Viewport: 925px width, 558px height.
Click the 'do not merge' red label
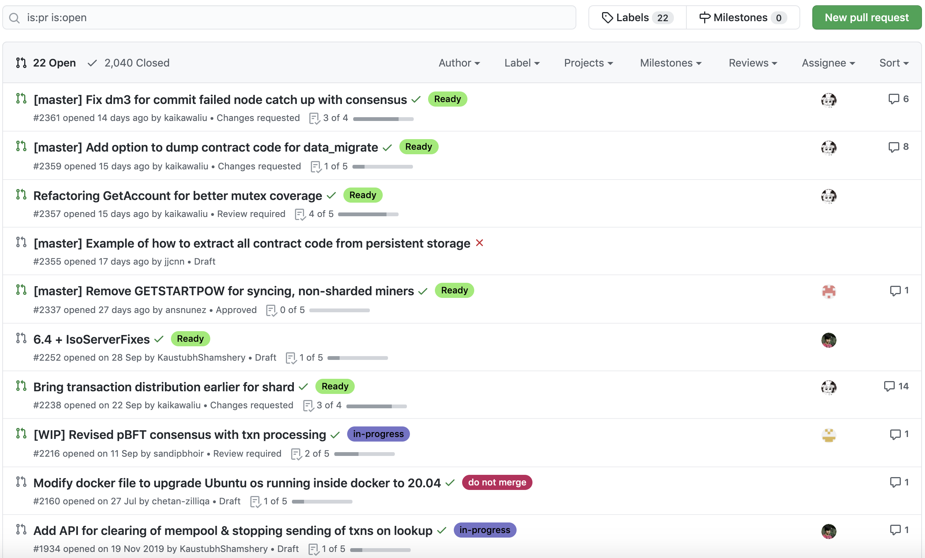click(497, 482)
